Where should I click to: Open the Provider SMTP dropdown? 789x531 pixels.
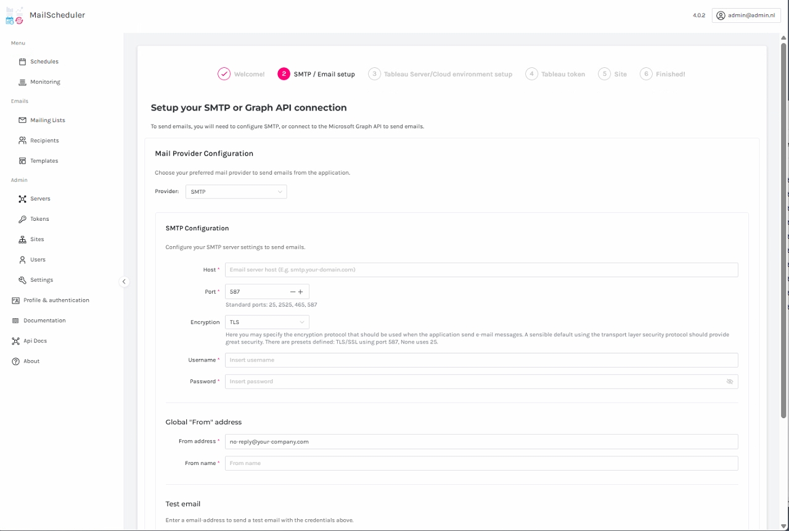click(236, 192)
